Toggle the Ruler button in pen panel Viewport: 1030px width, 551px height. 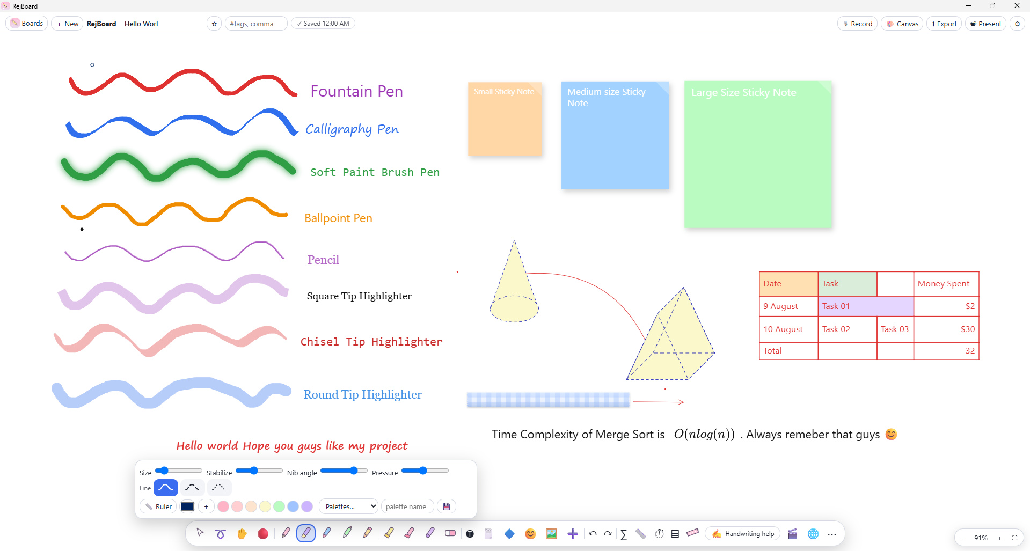point(158,506)
